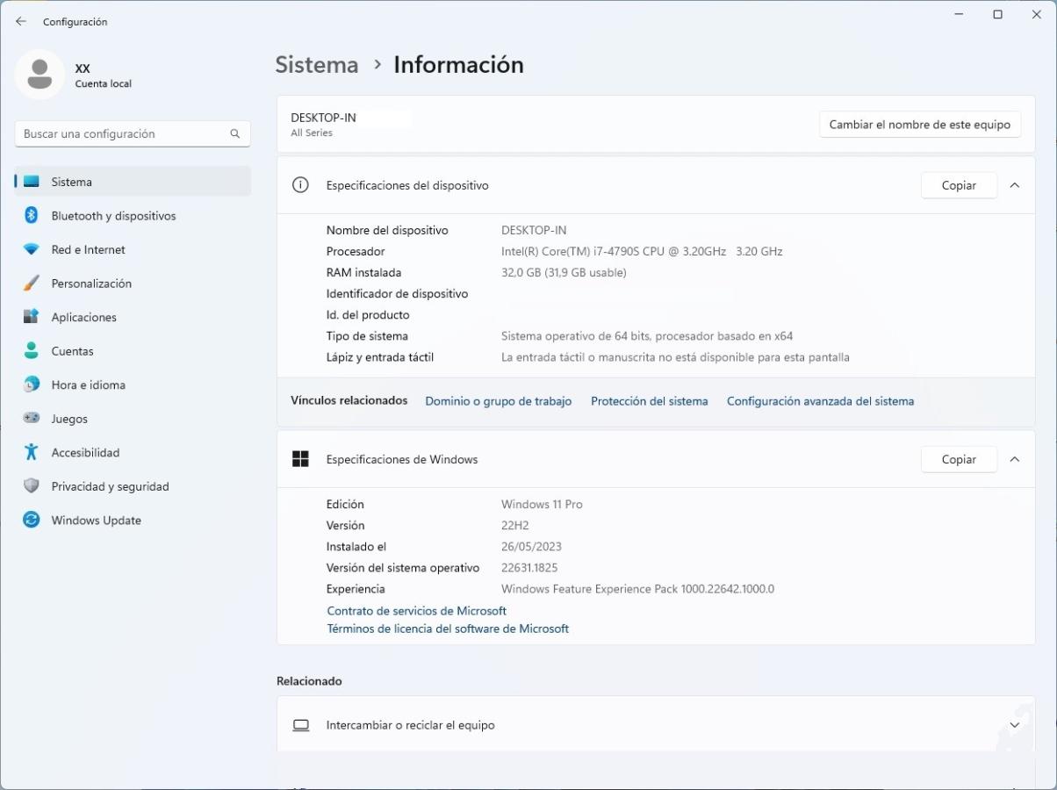Go to Privacidad y seguridad

pos(110,486)
